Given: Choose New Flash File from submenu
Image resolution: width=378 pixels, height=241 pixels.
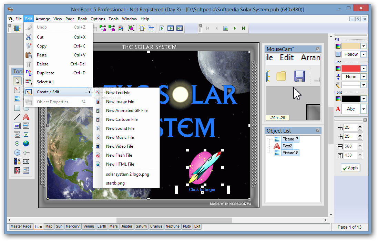Looking at the screenshot, I should click(x=126, y=155).
